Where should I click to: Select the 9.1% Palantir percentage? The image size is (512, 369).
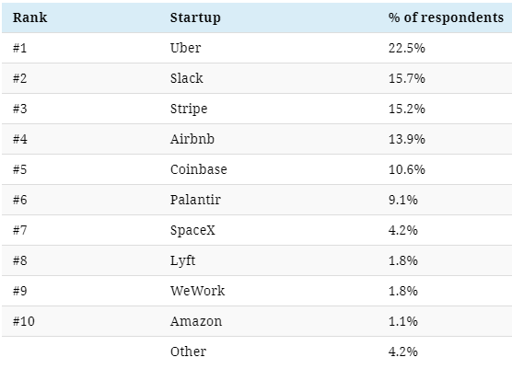[403, 200]
